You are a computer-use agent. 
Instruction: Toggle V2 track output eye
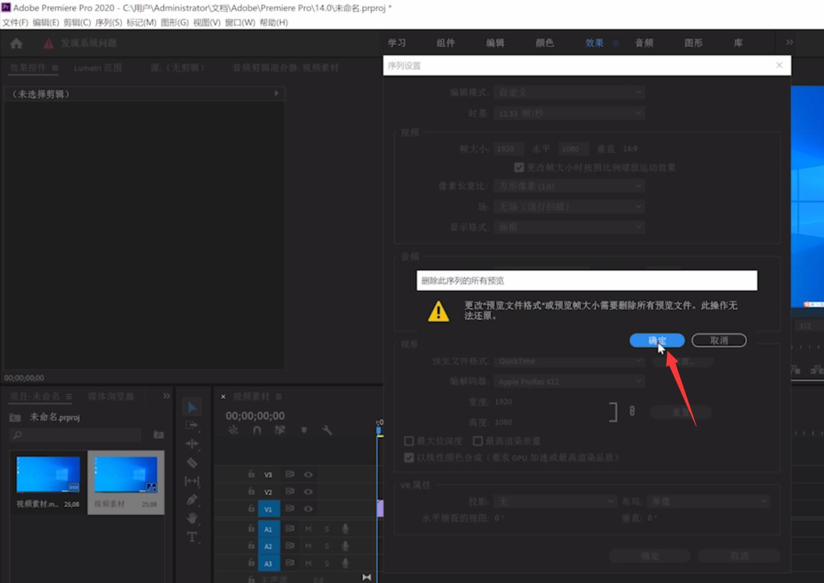tap(308, 491)
